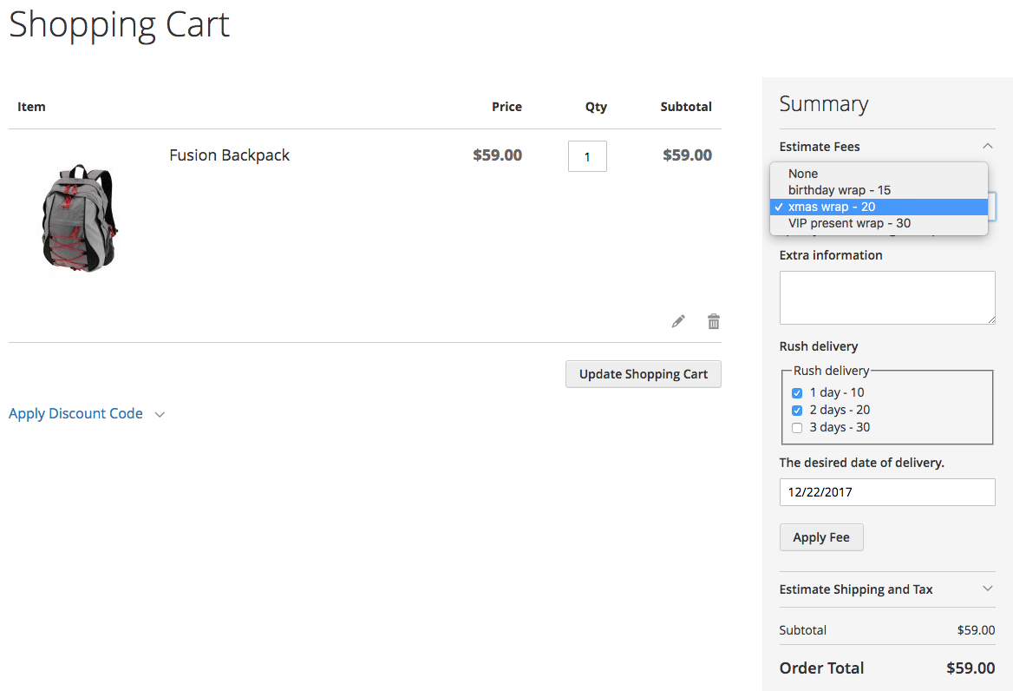Edit the Fusion Backpack item with pencil icon

click(677, 321)
